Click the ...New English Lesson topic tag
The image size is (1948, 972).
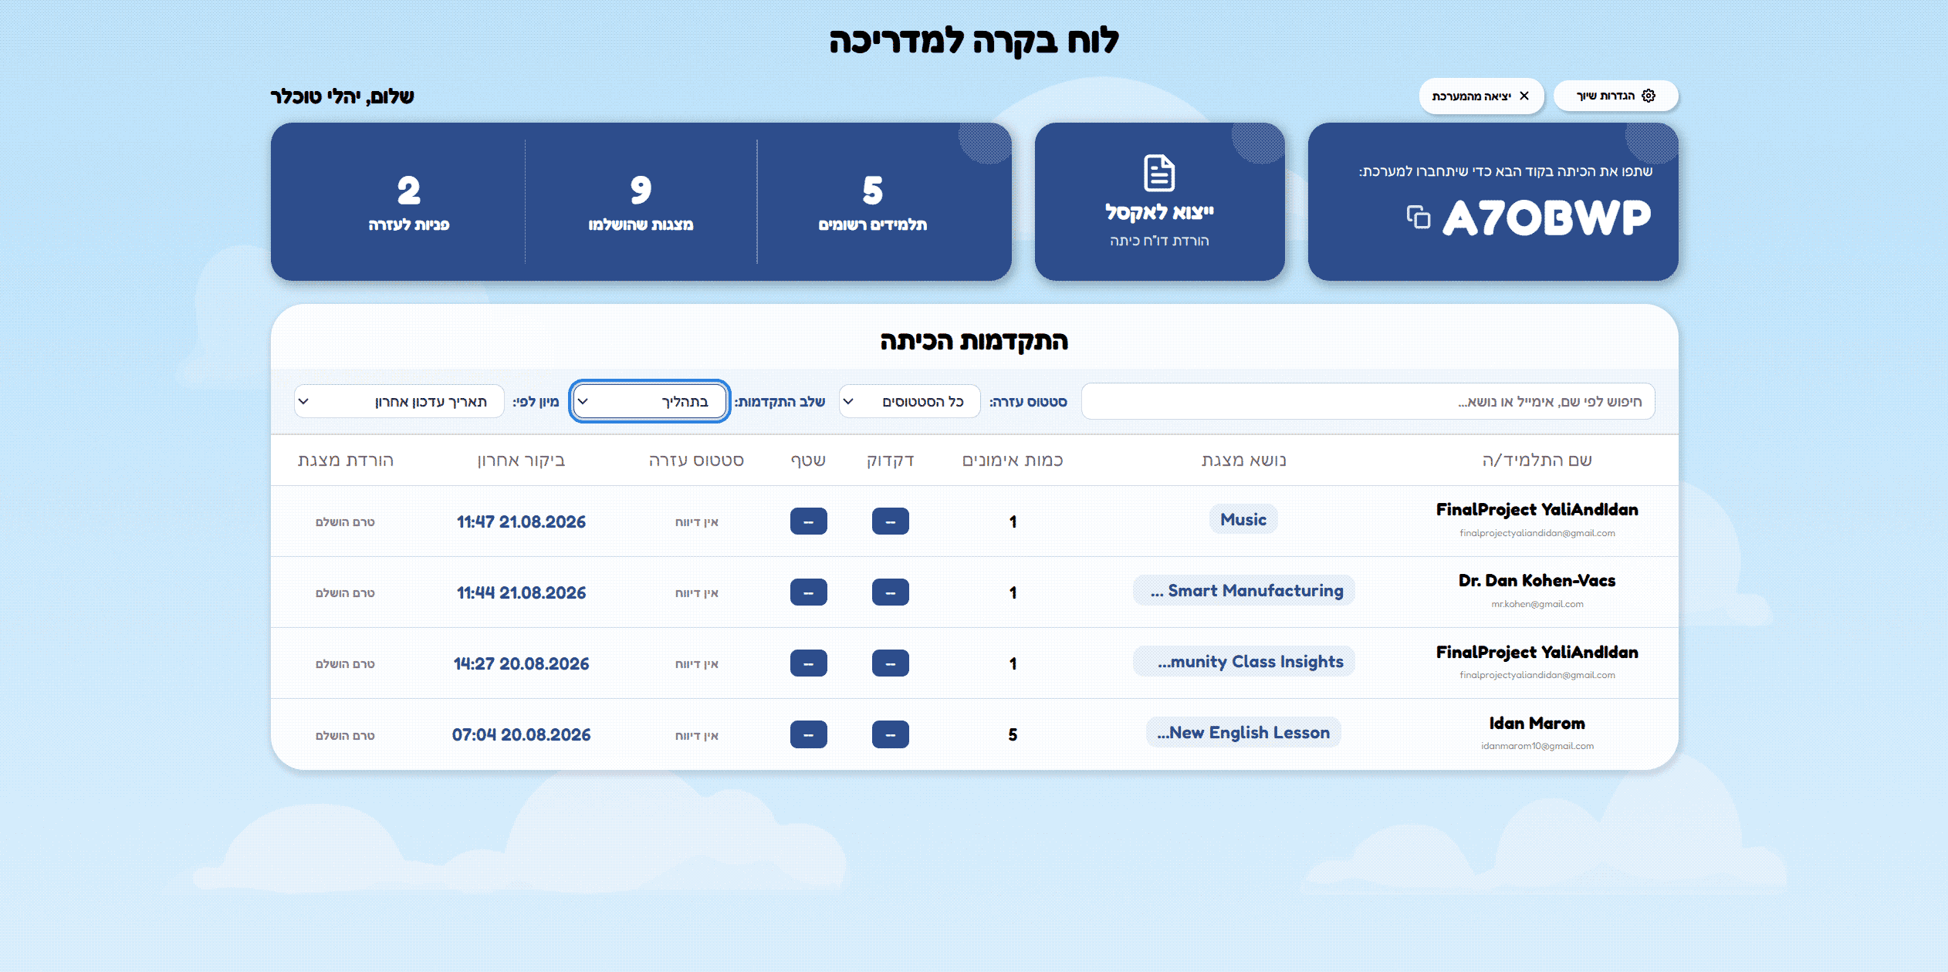click(x=1243, y=732)
